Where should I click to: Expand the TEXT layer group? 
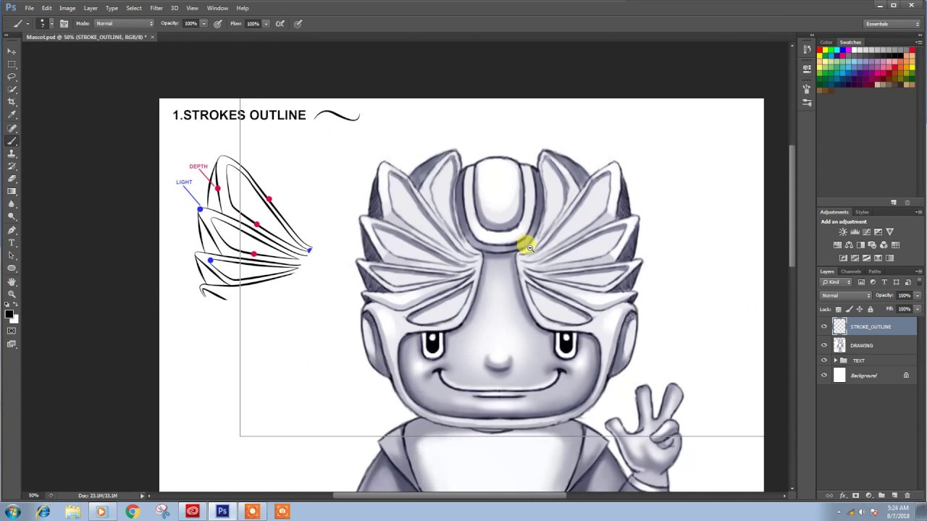pyautogui.click(x=835, y=360)
